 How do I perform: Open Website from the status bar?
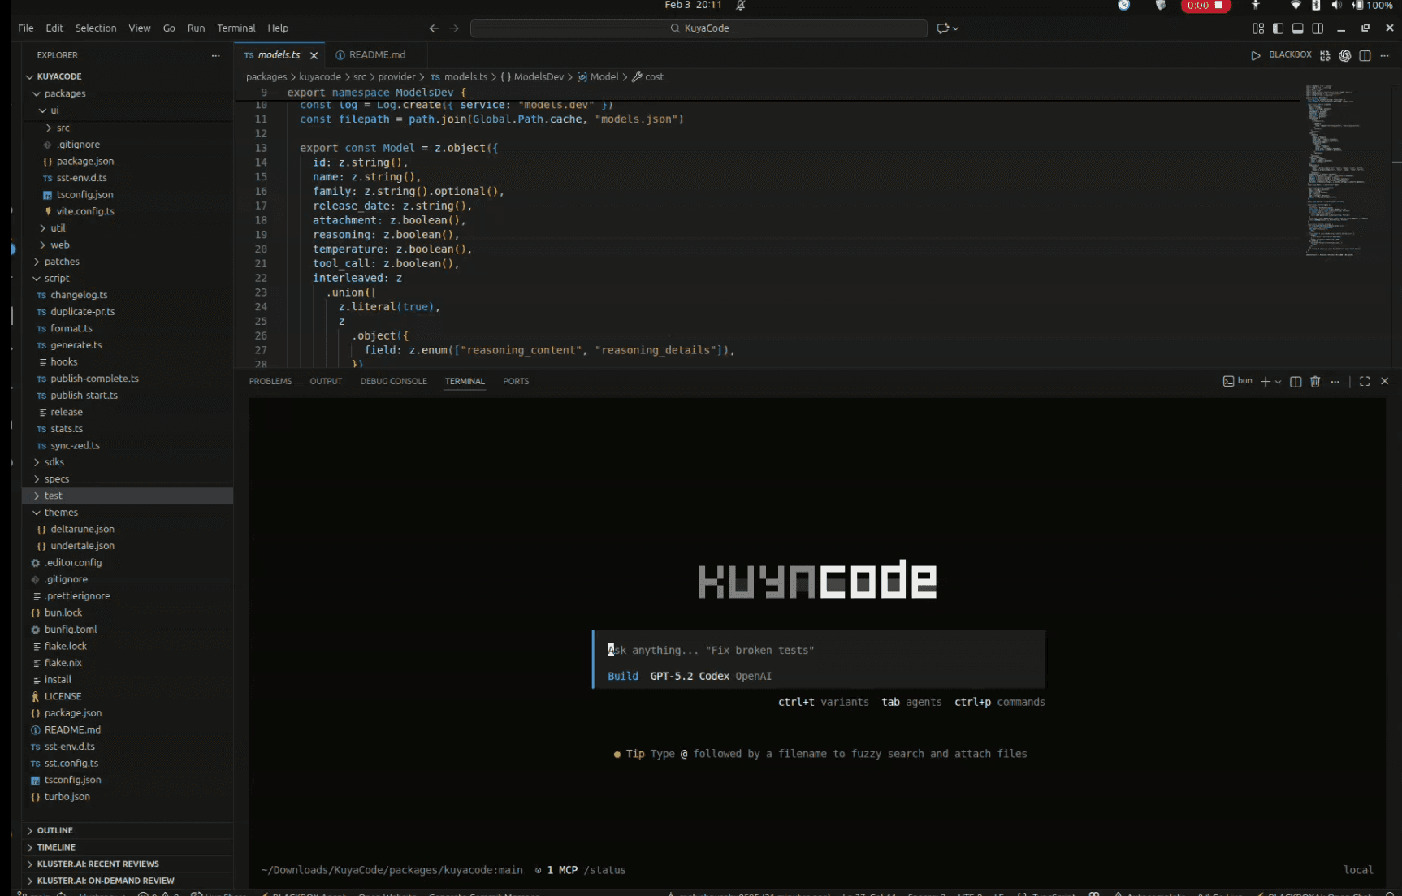[386, 894]
